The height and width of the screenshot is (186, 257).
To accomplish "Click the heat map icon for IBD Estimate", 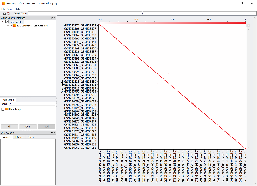I will tap(15, 26).
